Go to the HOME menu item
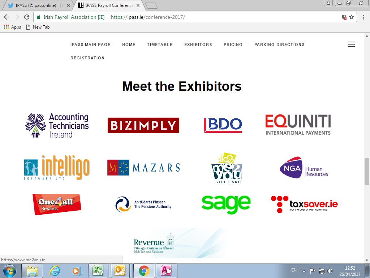The height and width of the screenshot is (278, 370). click(x=129, y=45)
